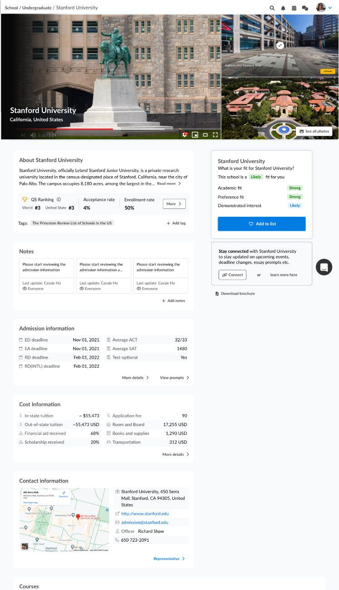The image size is (339, 590).
Task: Click the Books and supplies icon
Action: click(109, 433)
